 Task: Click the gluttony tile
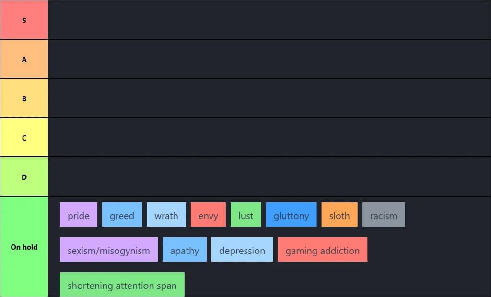tap(291, 215)
